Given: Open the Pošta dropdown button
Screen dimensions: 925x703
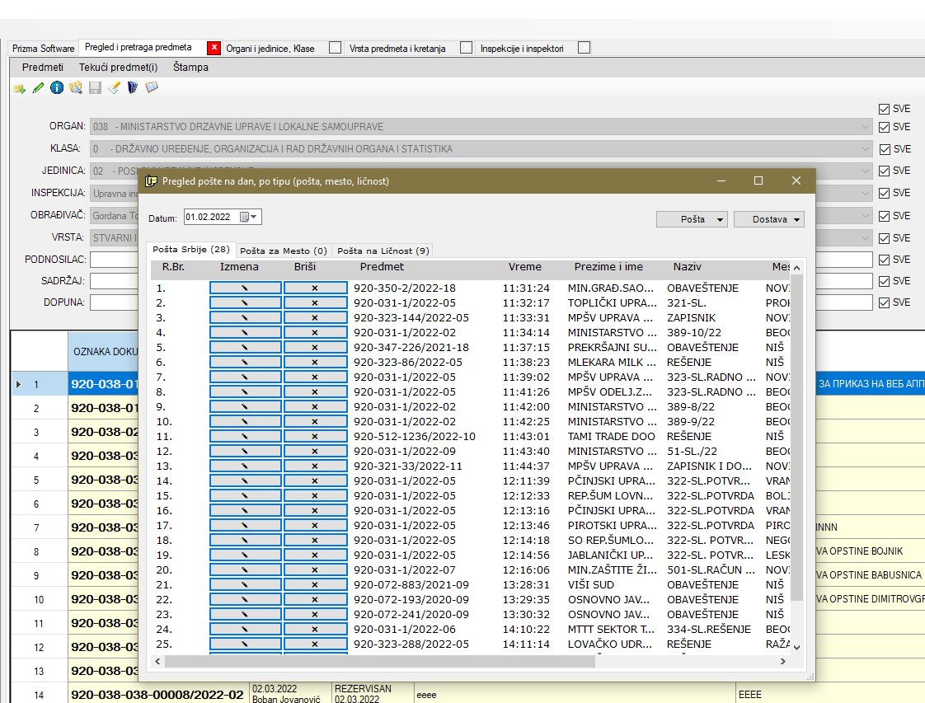Looking at the screenshot, I should point(692,219).
